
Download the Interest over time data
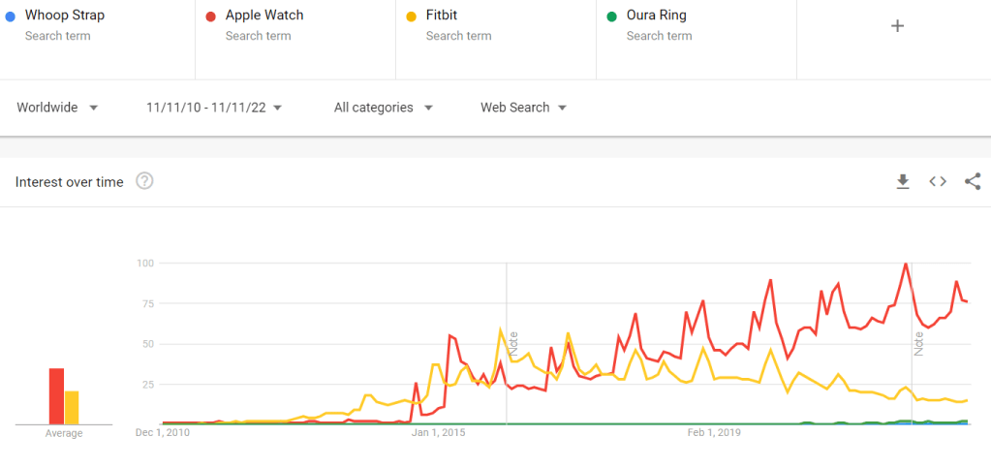pos(903,181)
